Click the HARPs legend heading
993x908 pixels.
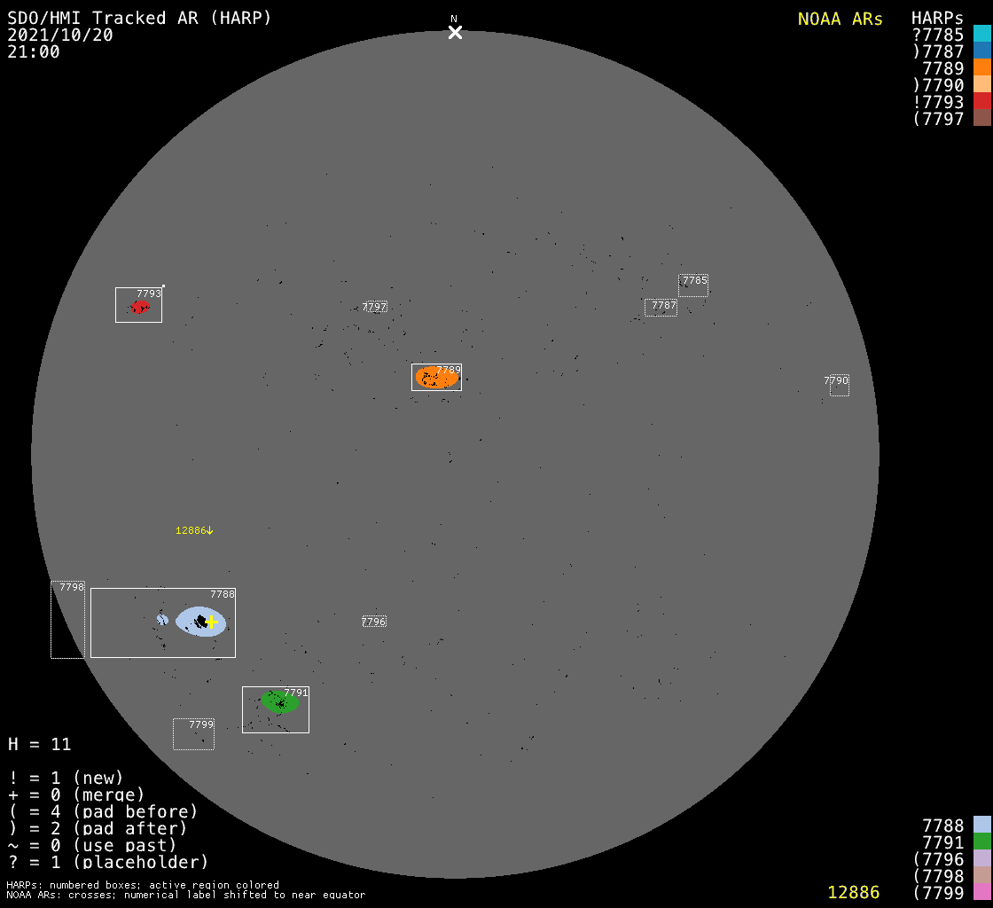click(937, 19)
